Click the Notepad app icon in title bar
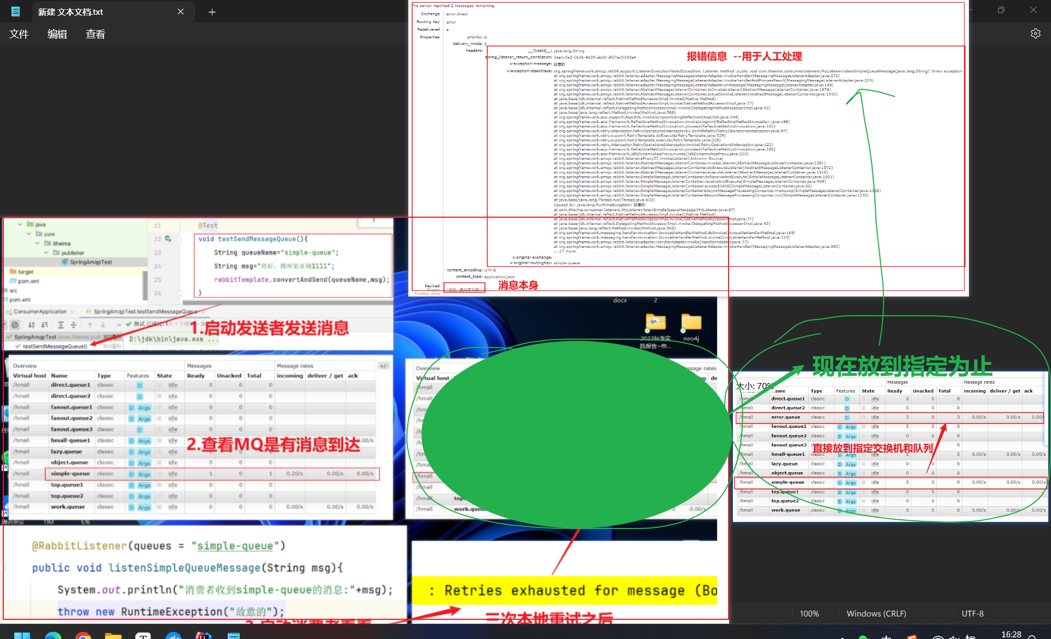The height and width of the screenshot is (639, 1051). tap(15, 11)
